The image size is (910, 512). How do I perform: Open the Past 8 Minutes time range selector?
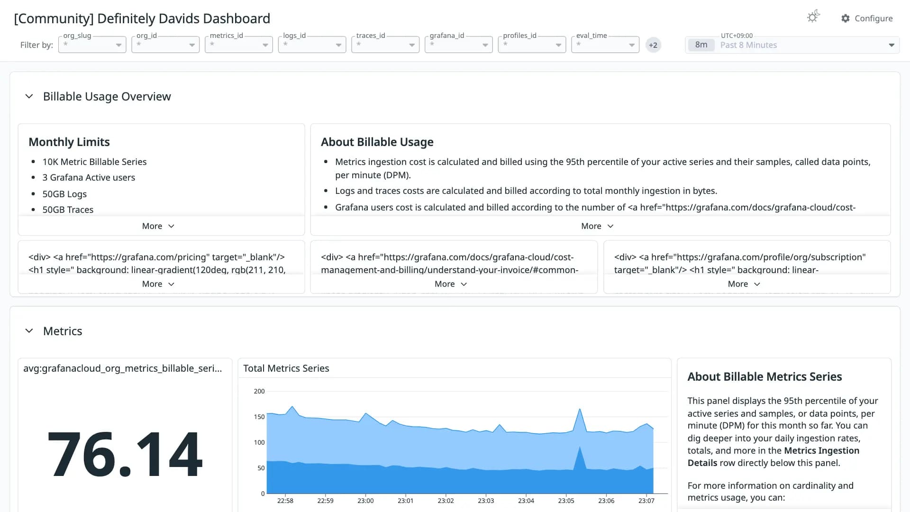(792, 45)
